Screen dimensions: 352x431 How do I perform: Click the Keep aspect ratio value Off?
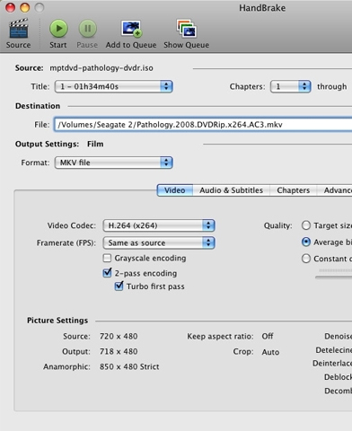(x=268, y=336)
